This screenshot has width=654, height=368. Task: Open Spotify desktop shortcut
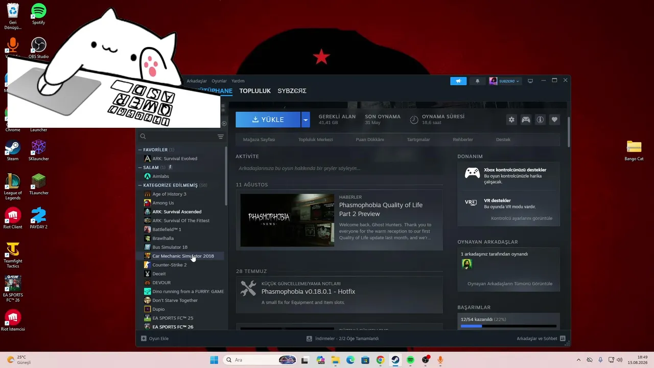(x=38, y=14)
